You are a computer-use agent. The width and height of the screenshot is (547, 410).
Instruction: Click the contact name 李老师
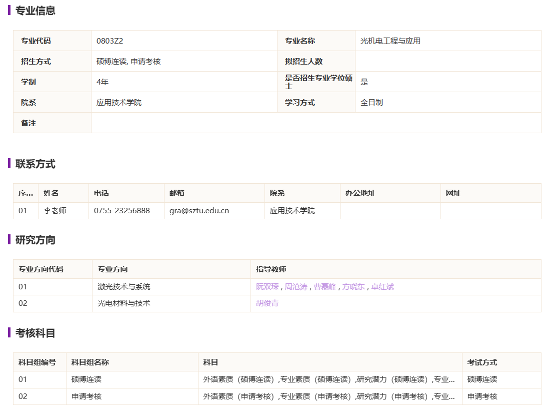tap(54, 211)
